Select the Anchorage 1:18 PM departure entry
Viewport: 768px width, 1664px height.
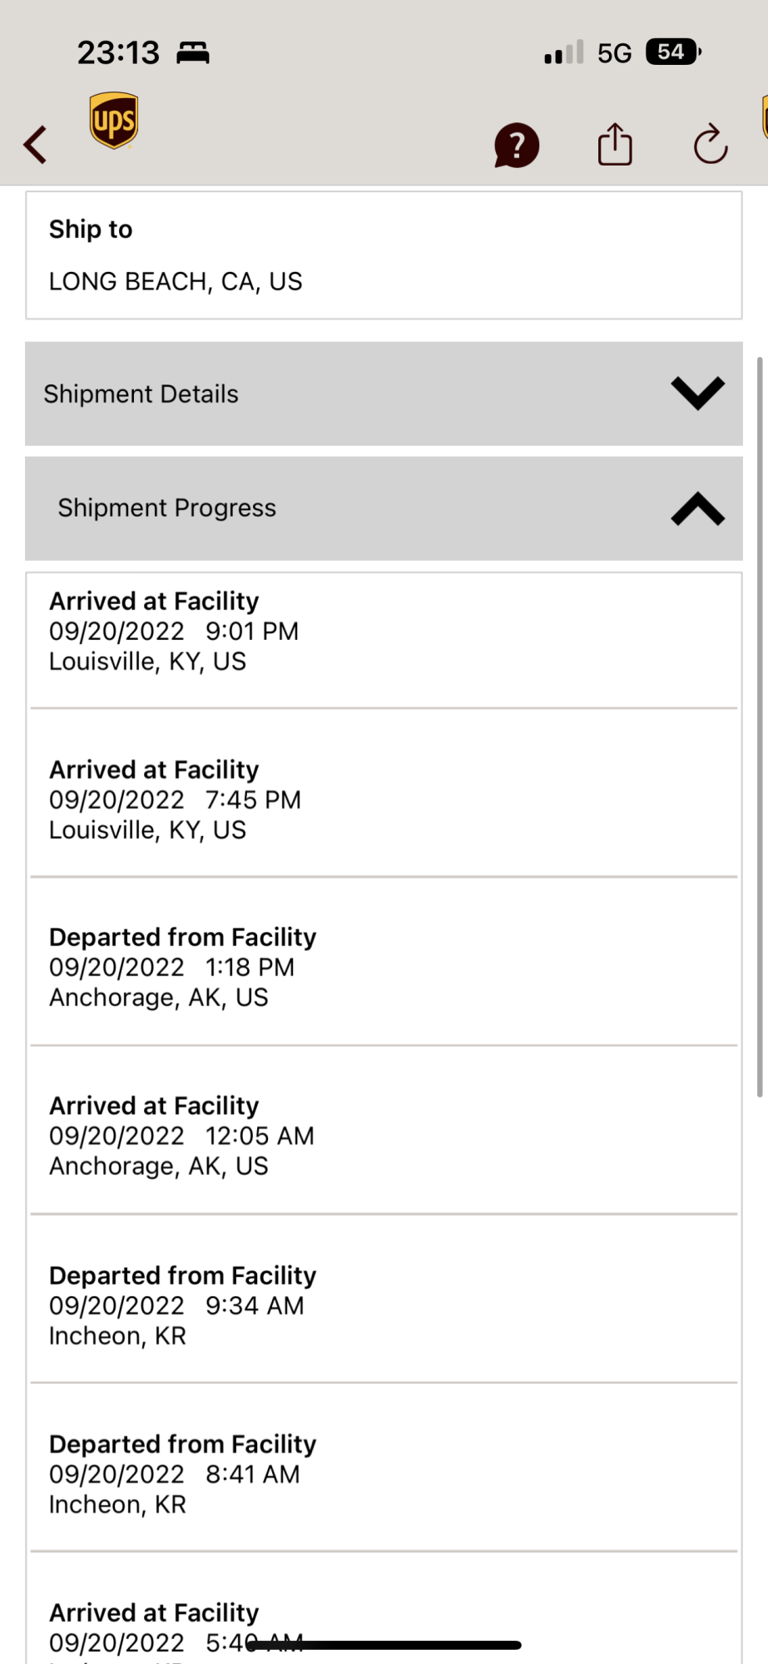(x=384, y=968)
